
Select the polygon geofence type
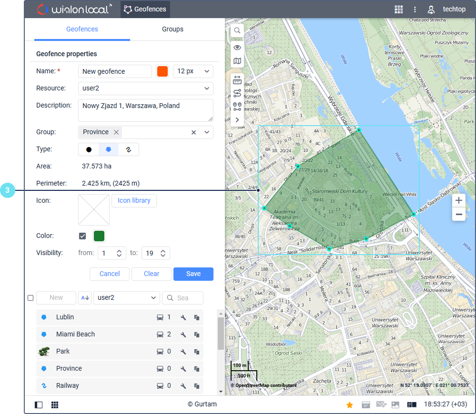pyautogui.click(x=109, y=149)
